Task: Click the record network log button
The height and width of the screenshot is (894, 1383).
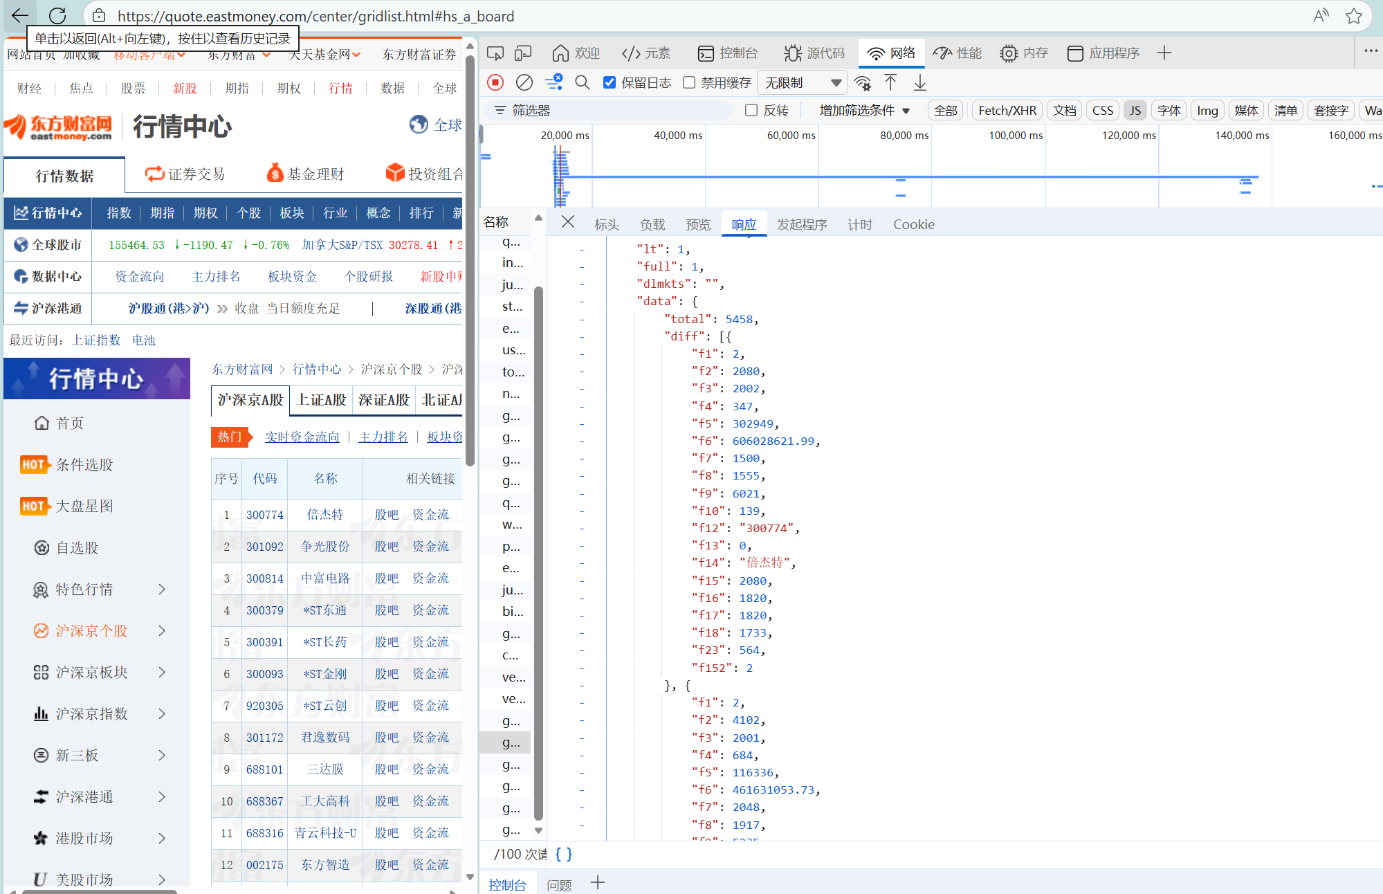Action: click(495, 83)
